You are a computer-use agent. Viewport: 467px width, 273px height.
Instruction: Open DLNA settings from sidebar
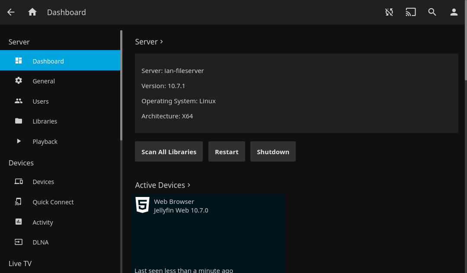(41, 242)
